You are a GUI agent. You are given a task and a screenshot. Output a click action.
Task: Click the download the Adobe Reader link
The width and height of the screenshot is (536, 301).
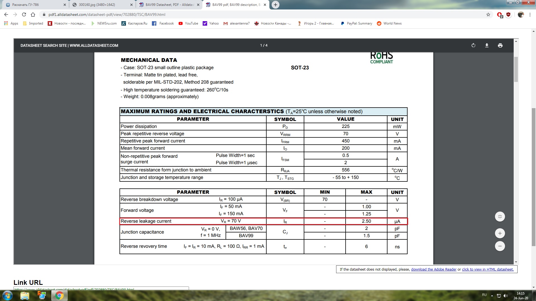(434, 270)
